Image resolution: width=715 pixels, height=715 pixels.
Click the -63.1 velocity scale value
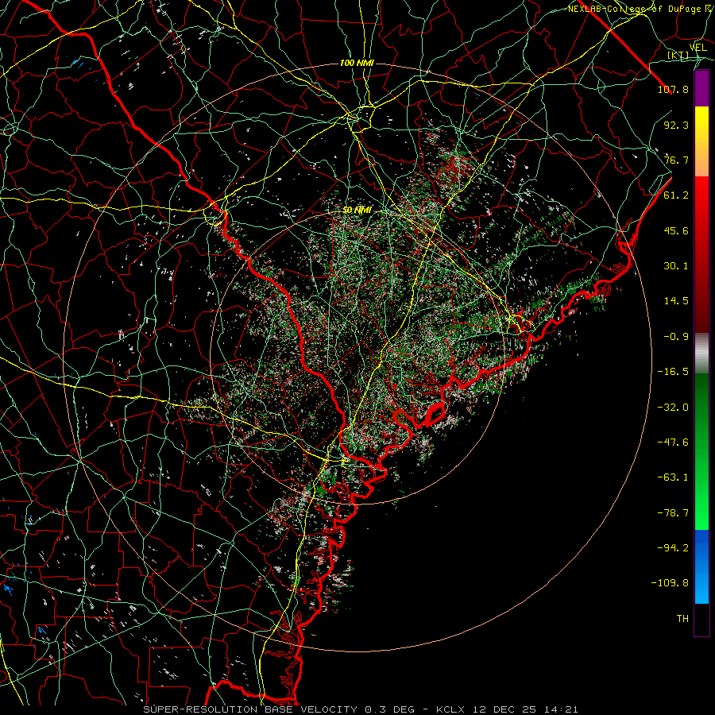pyautogui.click(x=673, y=477)
